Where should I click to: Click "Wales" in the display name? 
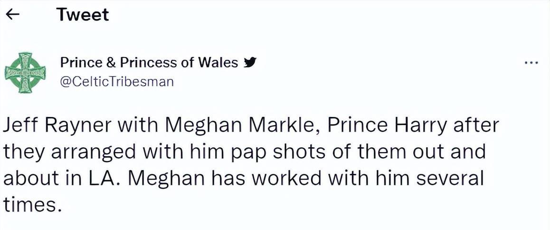pos(218,63)
